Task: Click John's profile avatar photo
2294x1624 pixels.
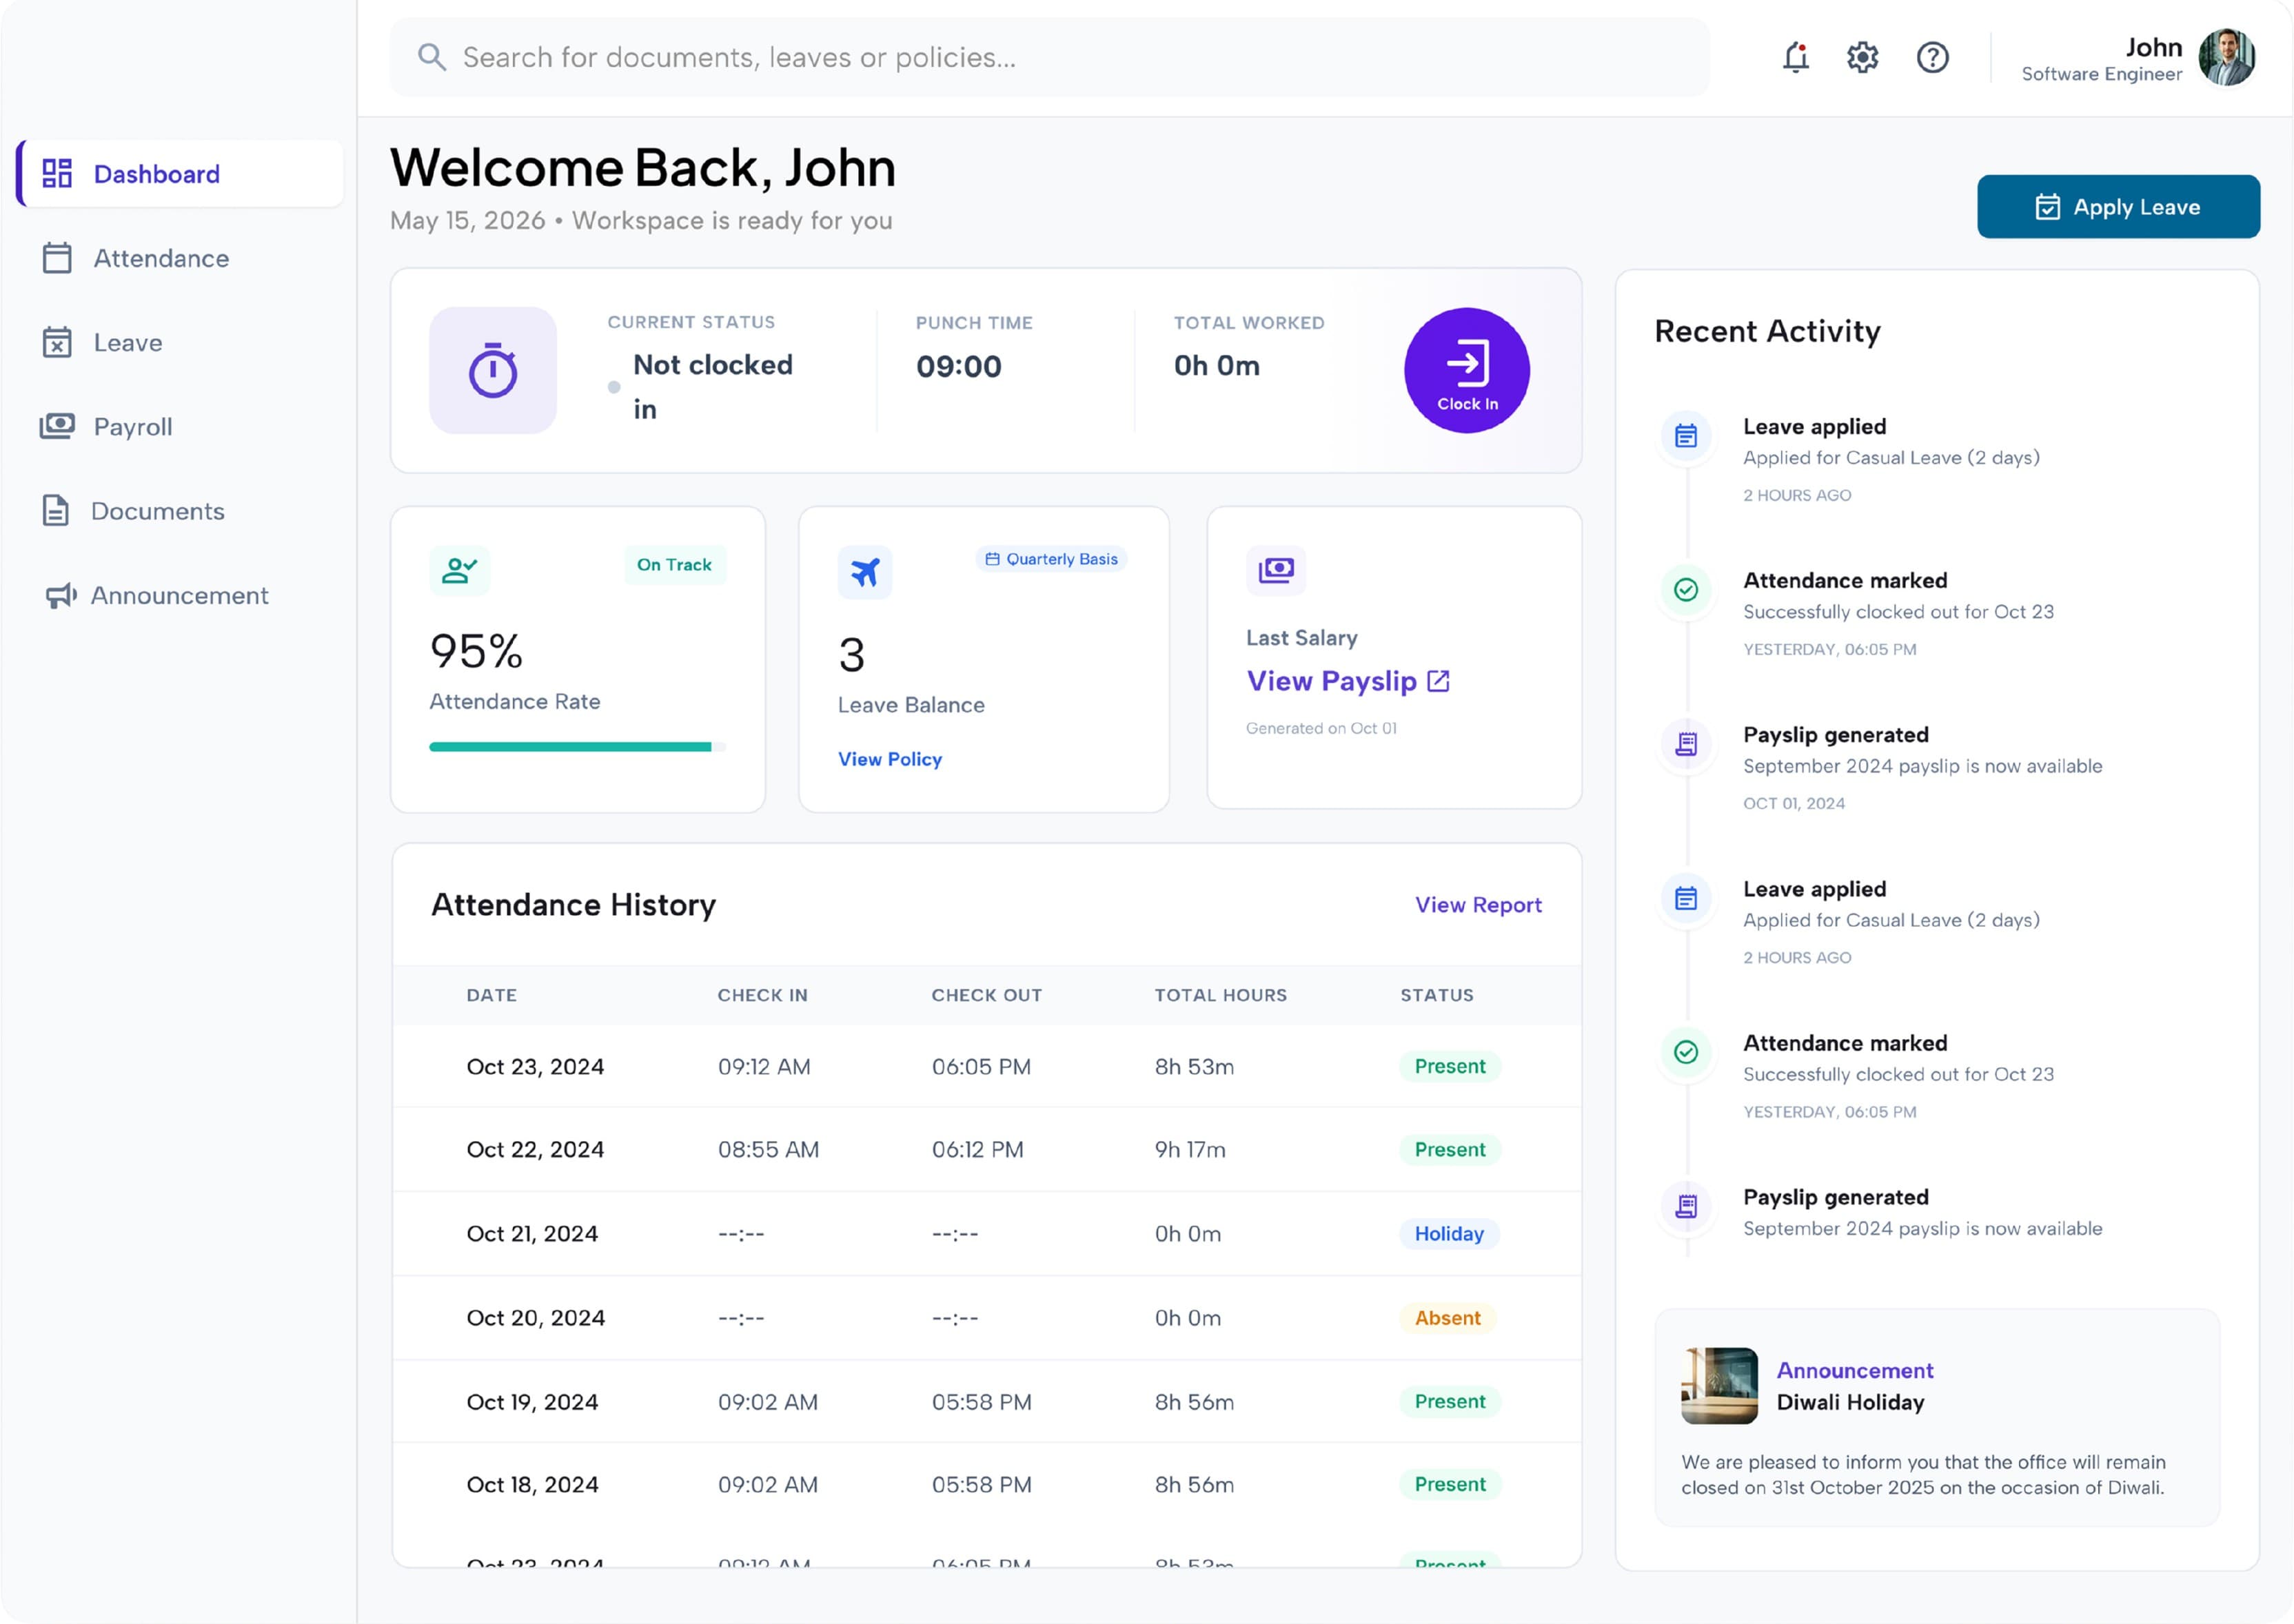Action: [2226, 57]
